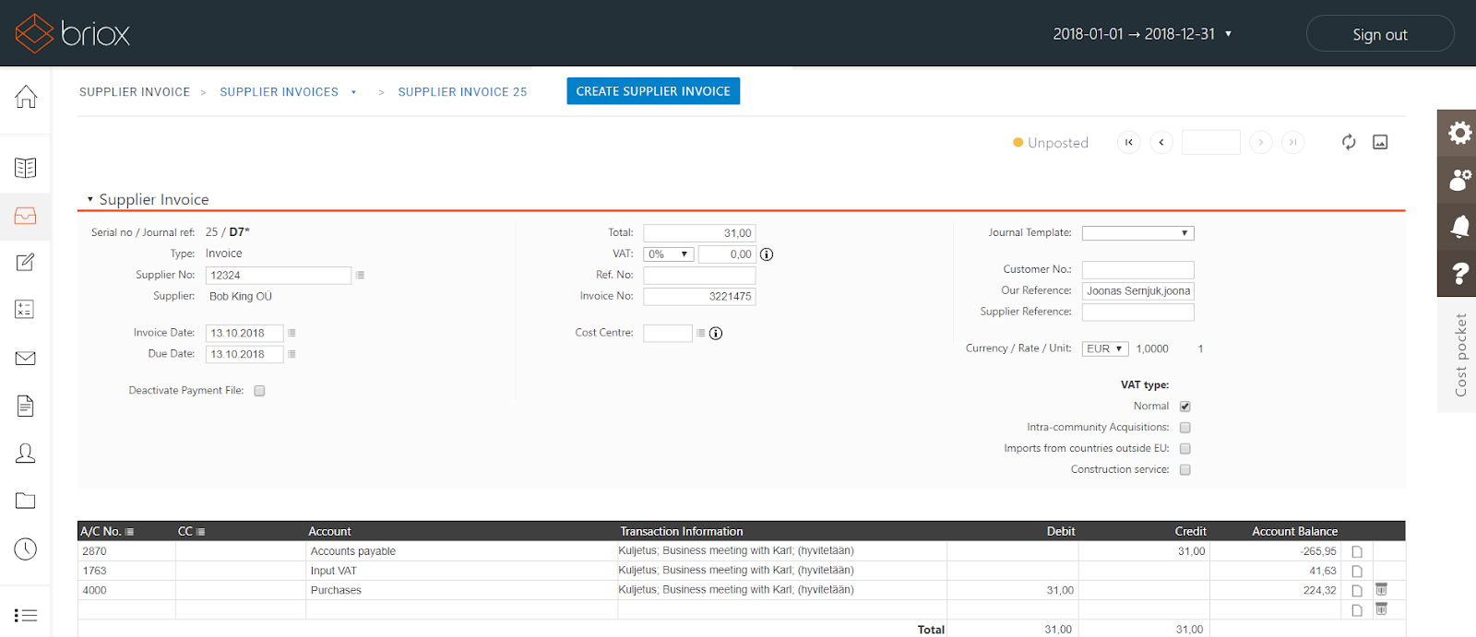Go to Supplier Invoice breadcrumb
The height and width of the screenshot is (637, 1476).
[x=135, y=92]
